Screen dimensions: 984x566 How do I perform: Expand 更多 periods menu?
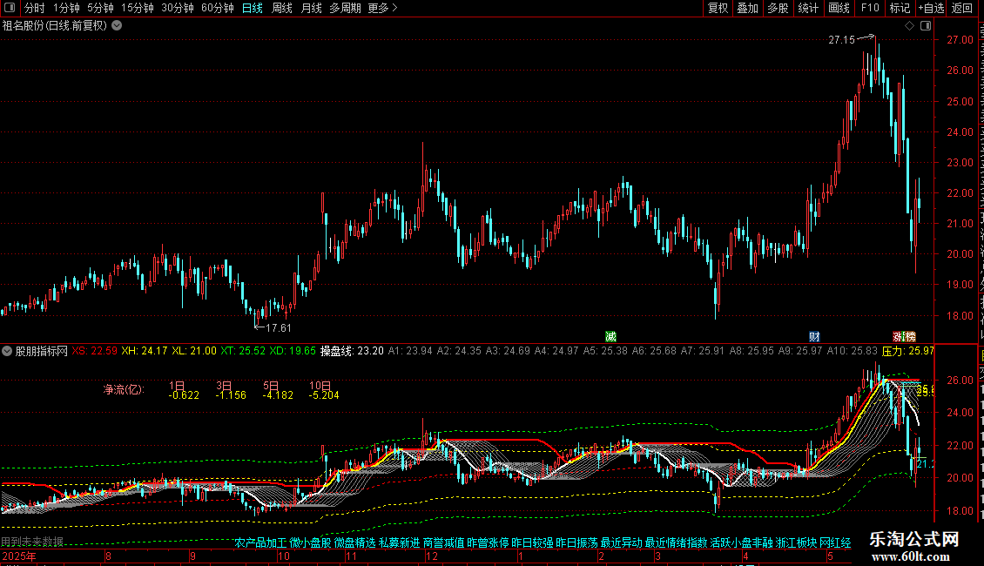(382, 8)
